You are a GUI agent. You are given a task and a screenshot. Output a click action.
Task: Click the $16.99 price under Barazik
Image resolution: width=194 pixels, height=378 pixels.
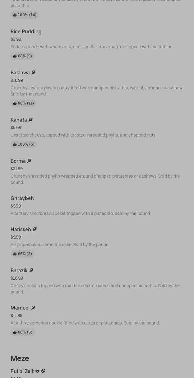tap(17, 278)
